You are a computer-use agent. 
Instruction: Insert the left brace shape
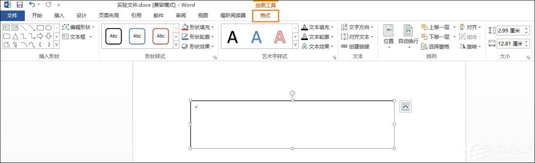[x=40, y=45]
